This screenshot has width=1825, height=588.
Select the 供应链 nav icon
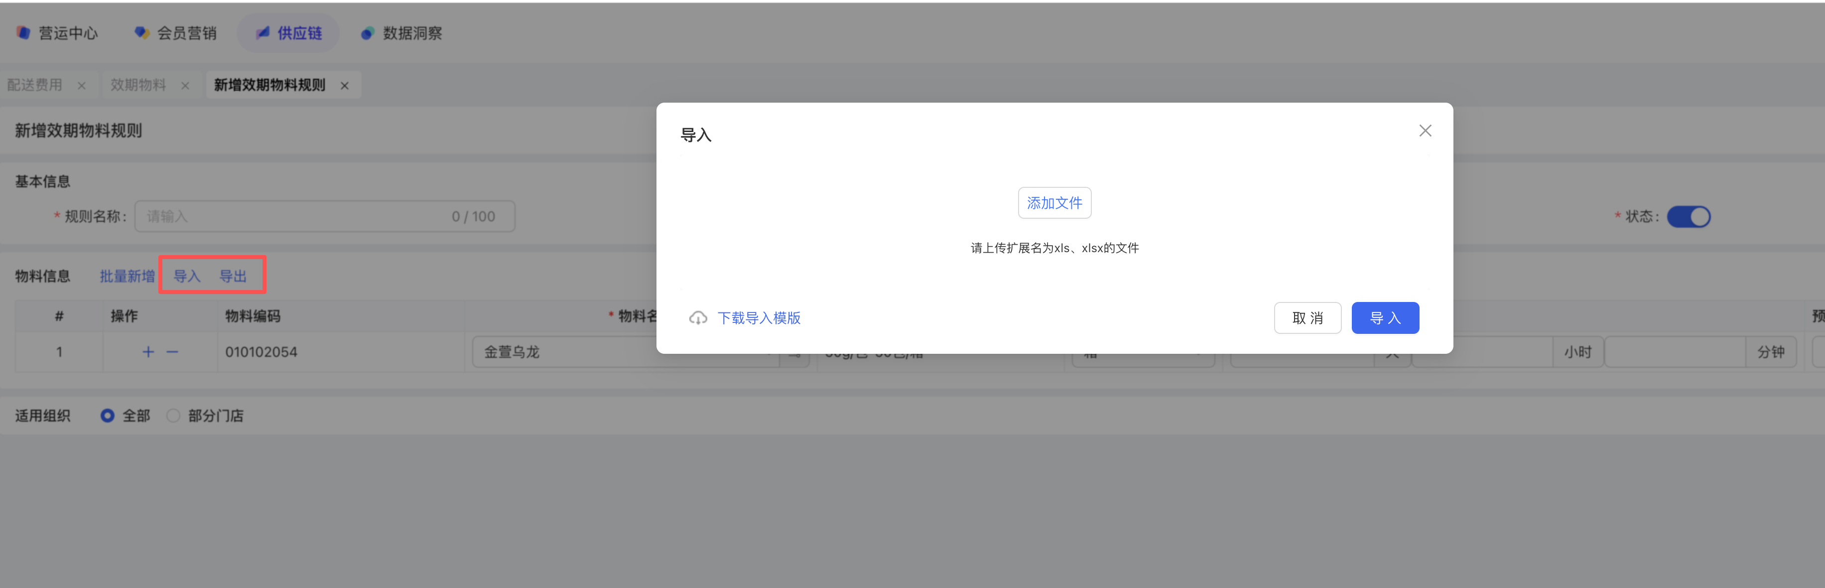(263, 32)
